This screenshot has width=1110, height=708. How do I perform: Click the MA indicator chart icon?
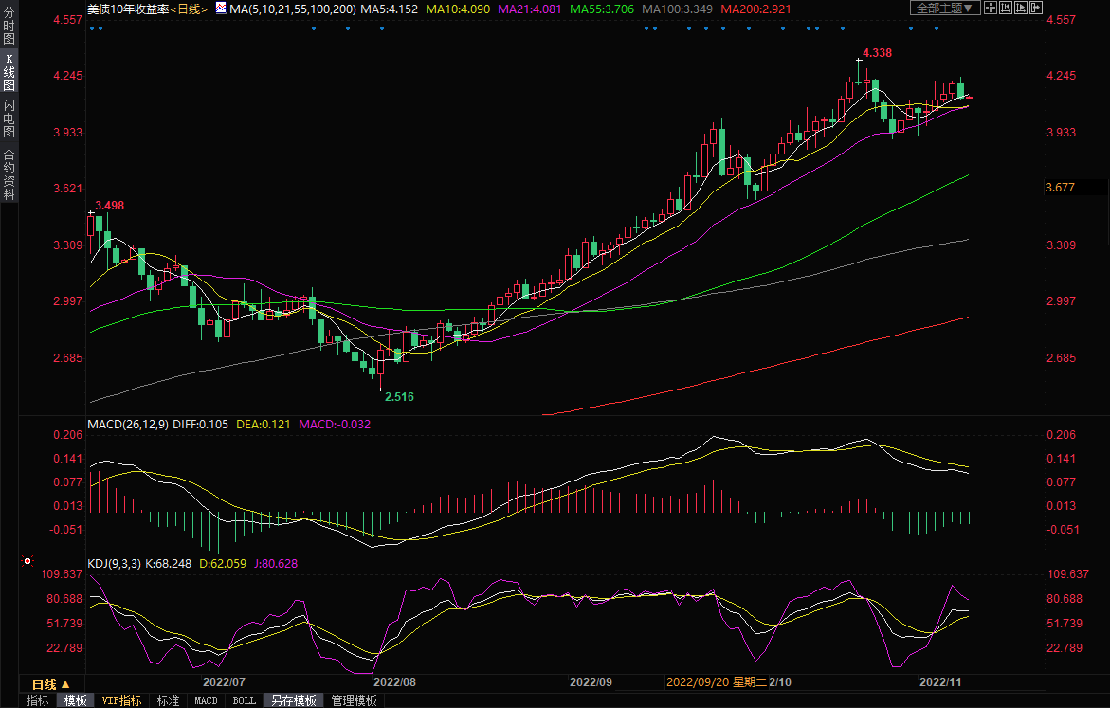tap(221, 8)
